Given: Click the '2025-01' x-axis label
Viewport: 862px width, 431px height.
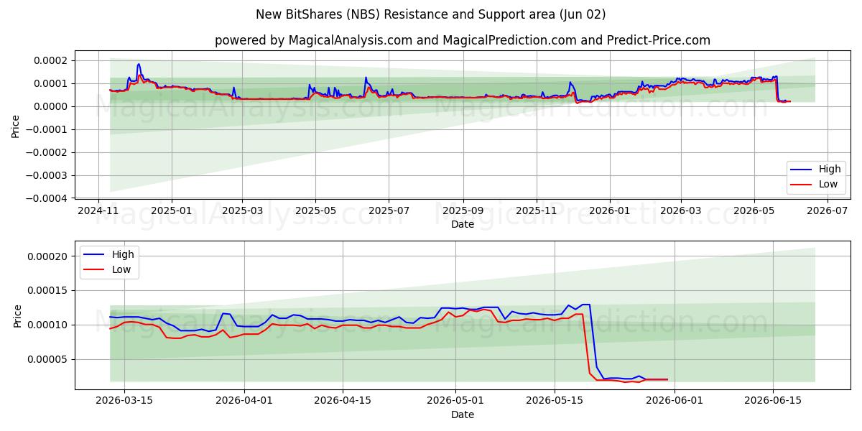Looking at the screenshot, I should (172, 211).
